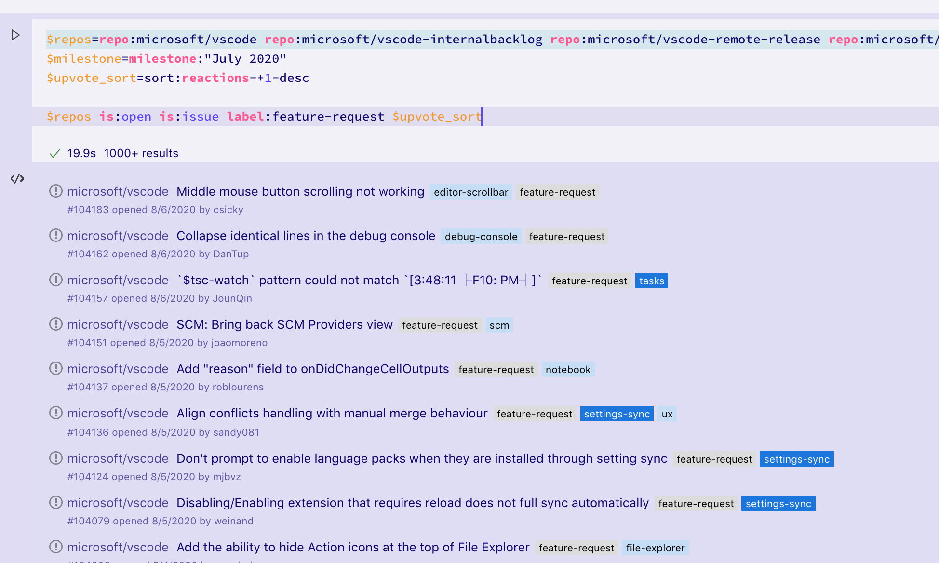Click the issue icon beside the debug console issue
This screenshot has height=563, width=939.
click(55, 235)
